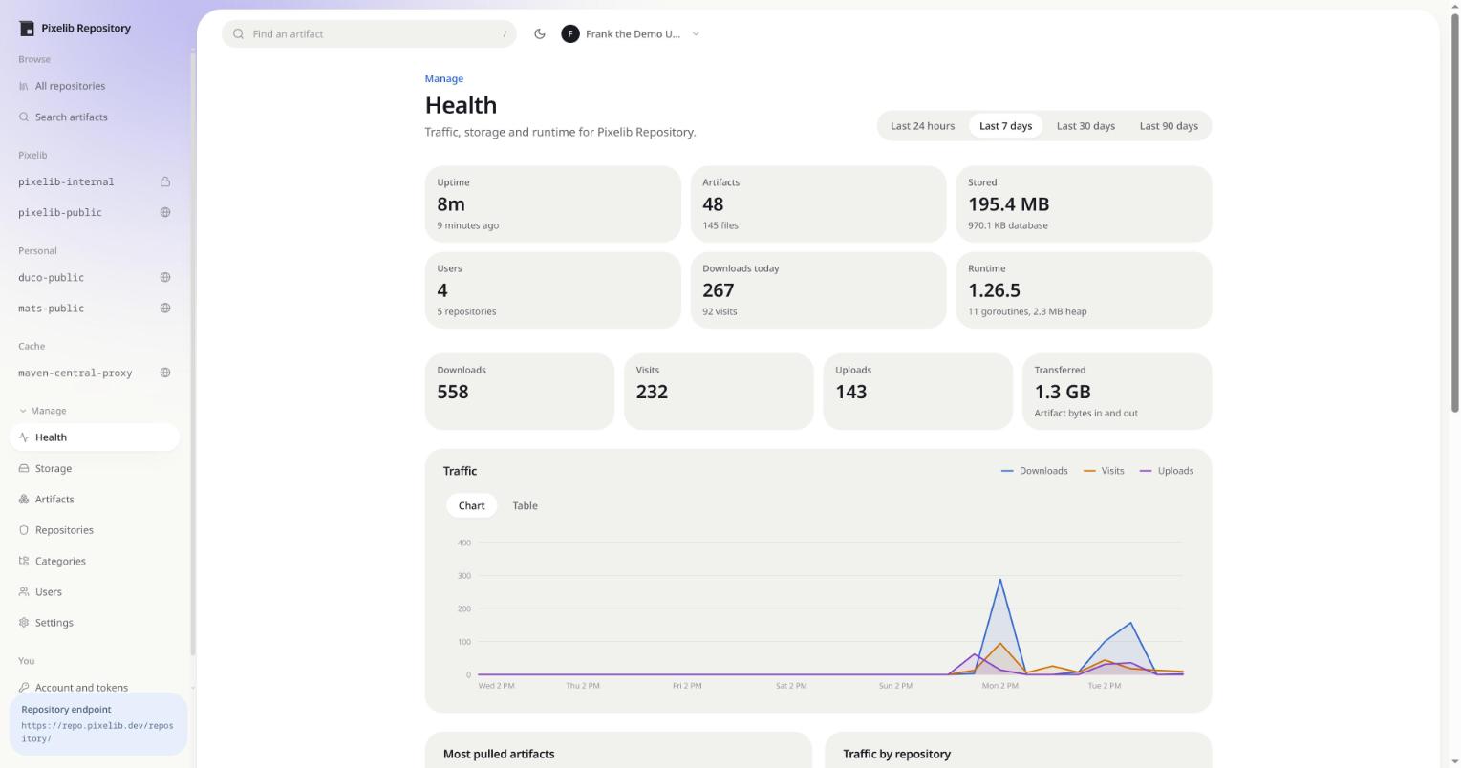Click the Stored 195.4 MB card
Viewport: 1461px width, 768px height.
tap(1084, 203)
